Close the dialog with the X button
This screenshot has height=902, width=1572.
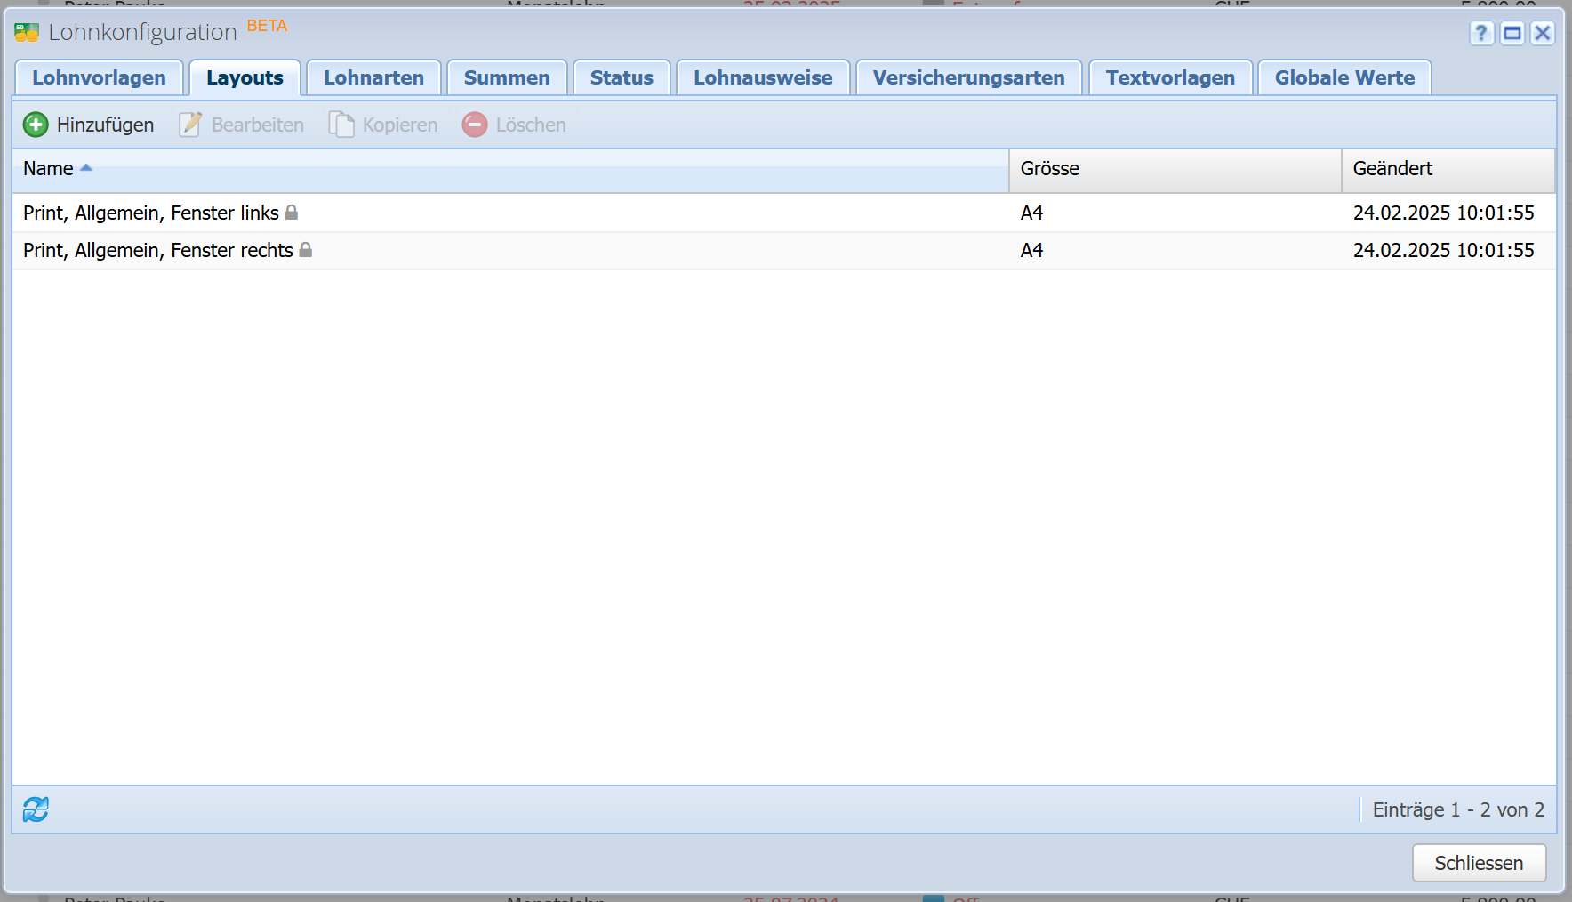click(1543, 34)
